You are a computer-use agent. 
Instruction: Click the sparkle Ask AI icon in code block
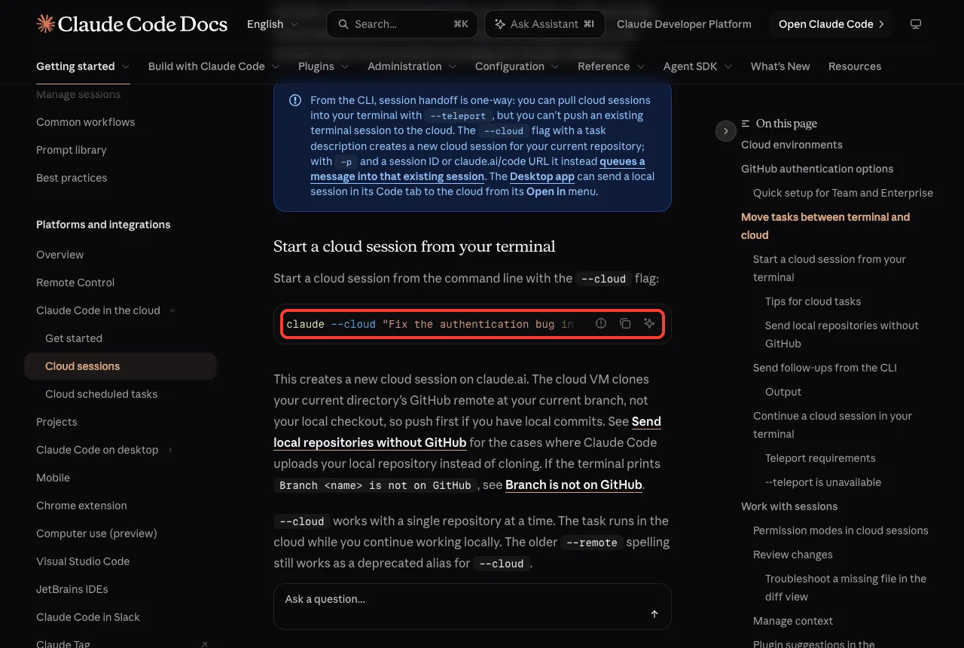649,324
